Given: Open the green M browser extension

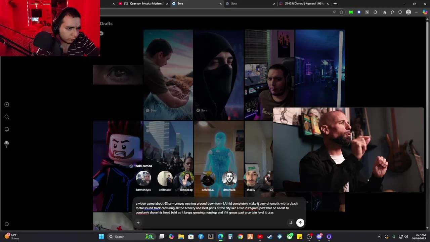Looking at the screenshot, I should (x=351, y=12).
